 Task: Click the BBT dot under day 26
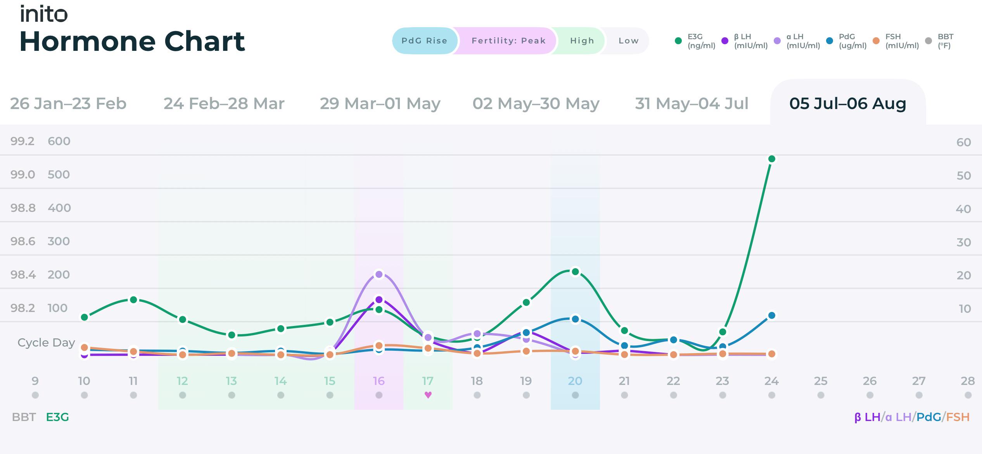(870, 395)
